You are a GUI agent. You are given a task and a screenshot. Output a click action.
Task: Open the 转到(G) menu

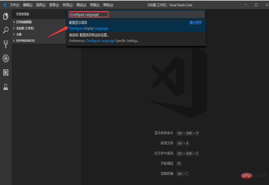(x=68, y=5)
